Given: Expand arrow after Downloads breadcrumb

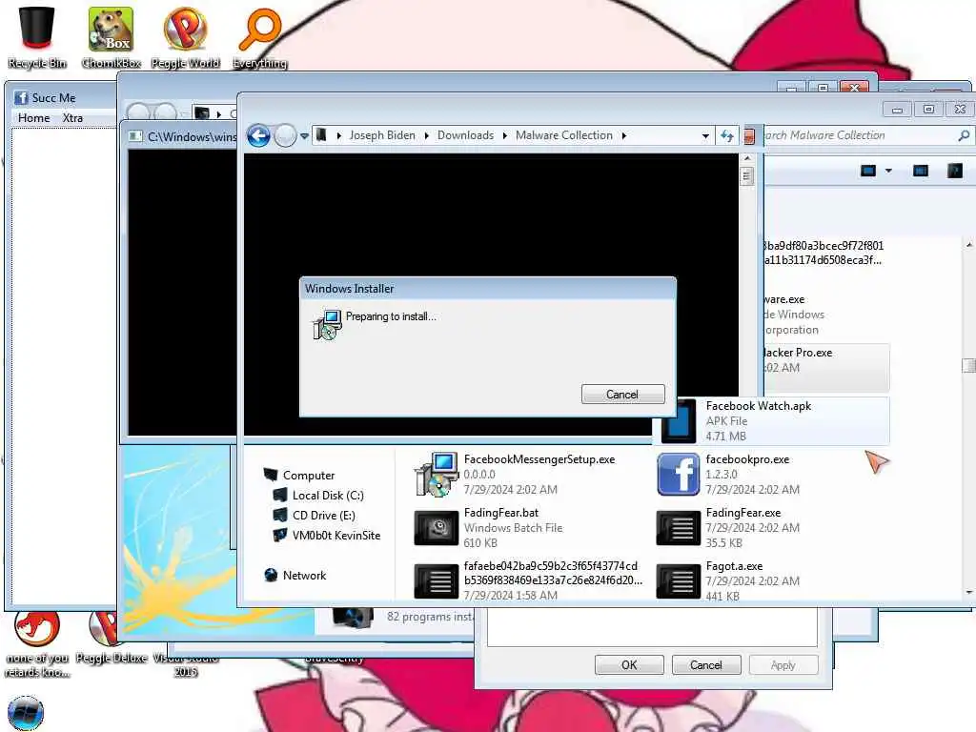Looking at the screenshot, I should point(505,135).
